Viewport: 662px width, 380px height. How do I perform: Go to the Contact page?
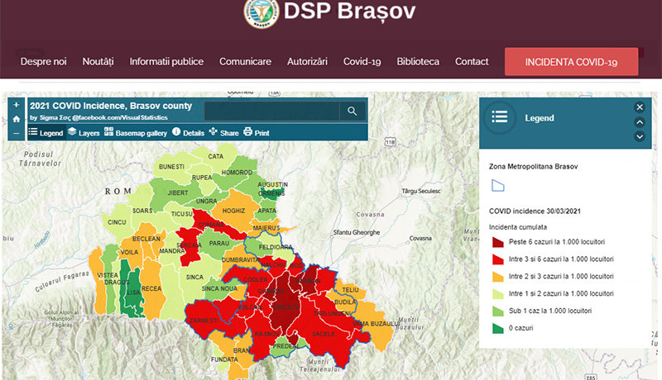click(x=472, y=62)
